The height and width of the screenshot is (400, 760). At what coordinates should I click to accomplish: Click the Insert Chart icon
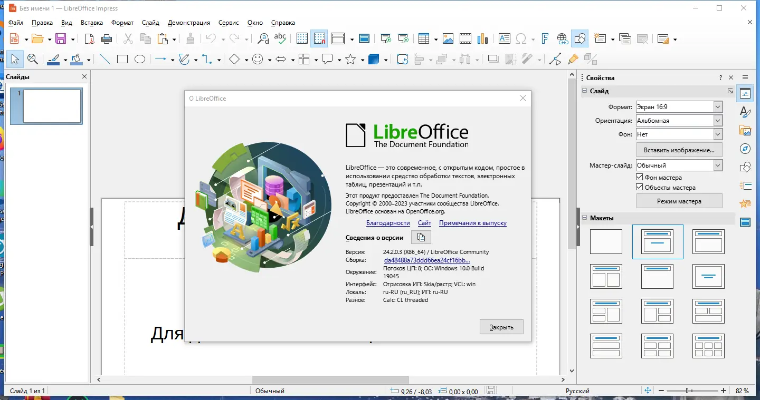pyautogui.click(x=482, y=38)
